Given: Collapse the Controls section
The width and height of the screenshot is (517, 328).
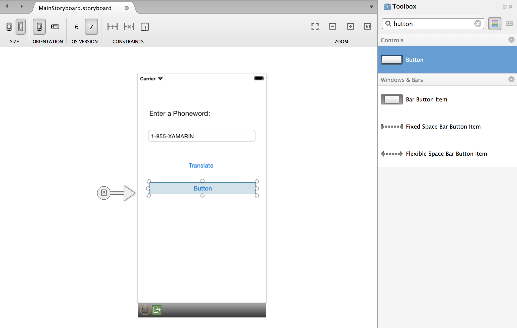Looking at the screenshot, I should tap(511, 40).
